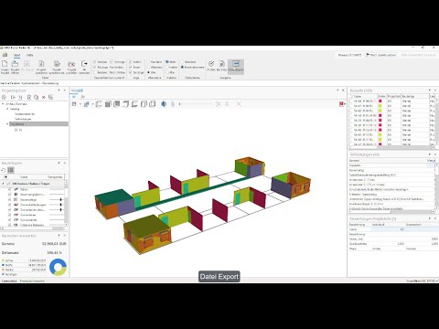
Task: Click Projekt speichern in the ribbon
Action: coord(41,67)
